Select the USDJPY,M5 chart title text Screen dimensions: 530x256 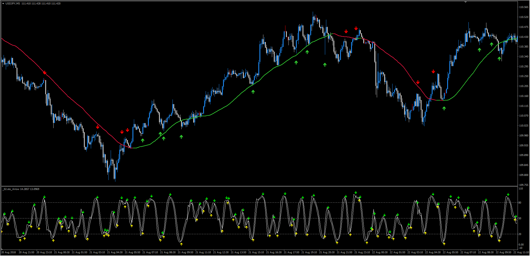pos(13,4)
